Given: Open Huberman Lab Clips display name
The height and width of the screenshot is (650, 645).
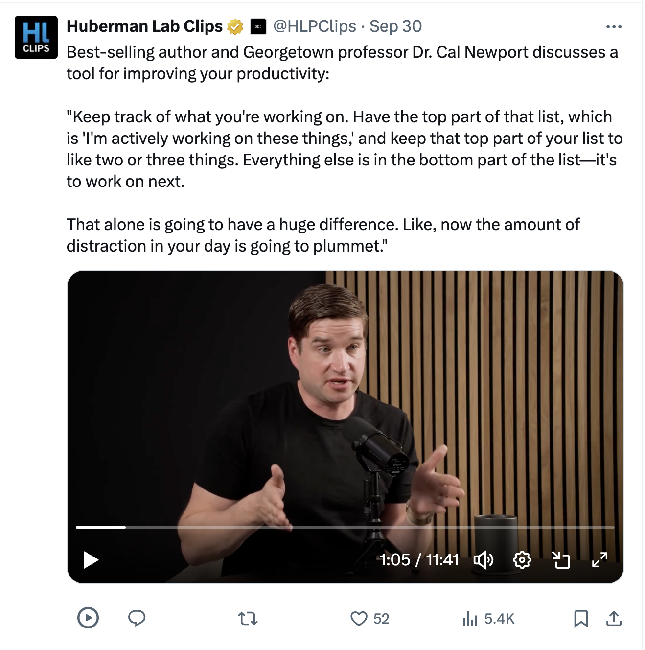Looking at the screenshot, I should [x=144, y=26].
